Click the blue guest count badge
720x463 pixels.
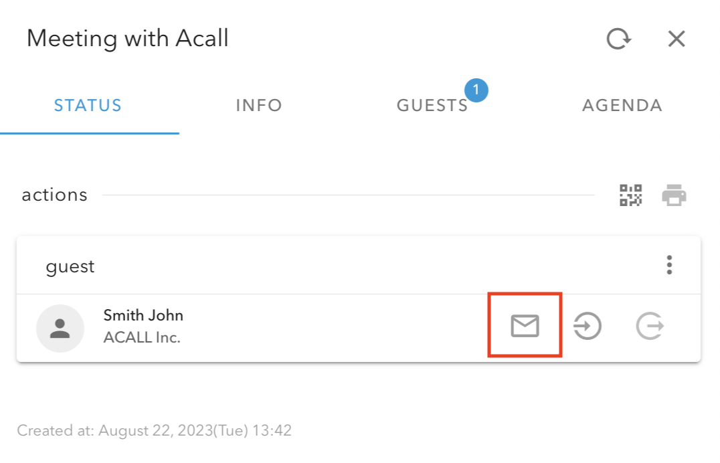coord(476,90)
